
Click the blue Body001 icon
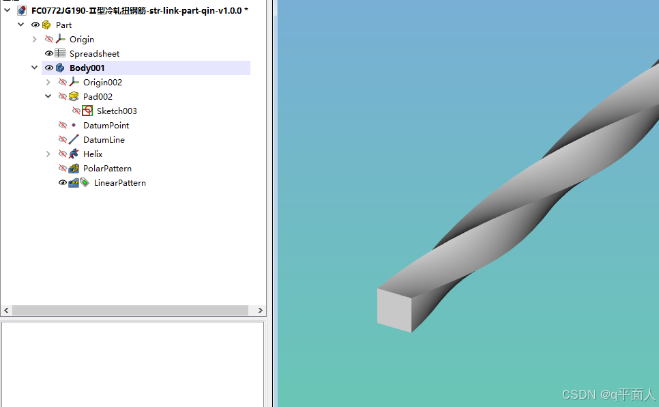coord(61,68)
